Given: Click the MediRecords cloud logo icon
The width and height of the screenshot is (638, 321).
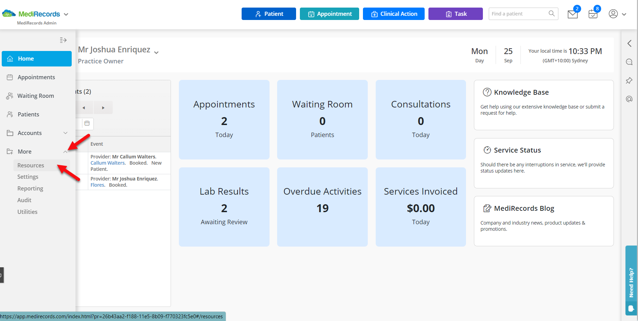Looking at the screenshot, I should point(9,14).
